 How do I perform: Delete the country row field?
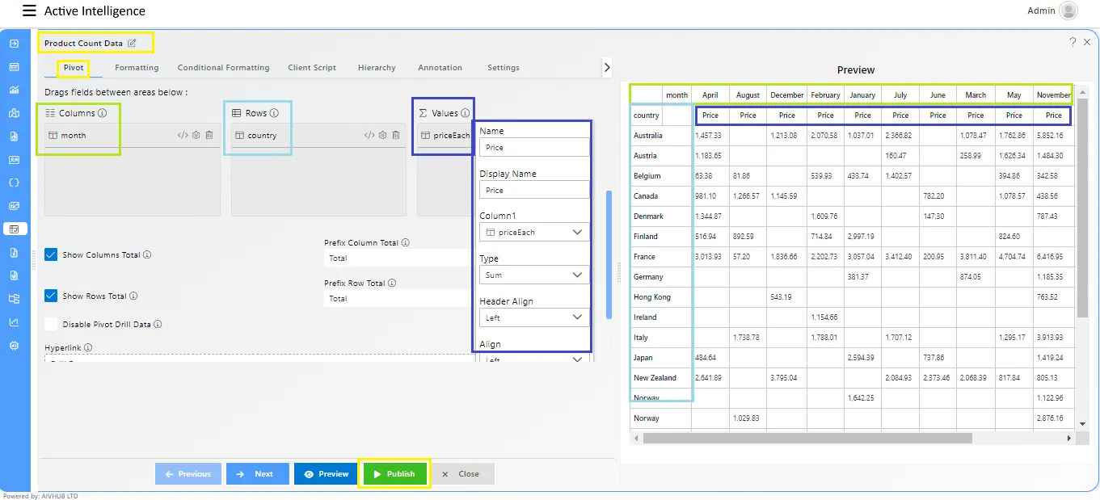[x=396, y=135]
